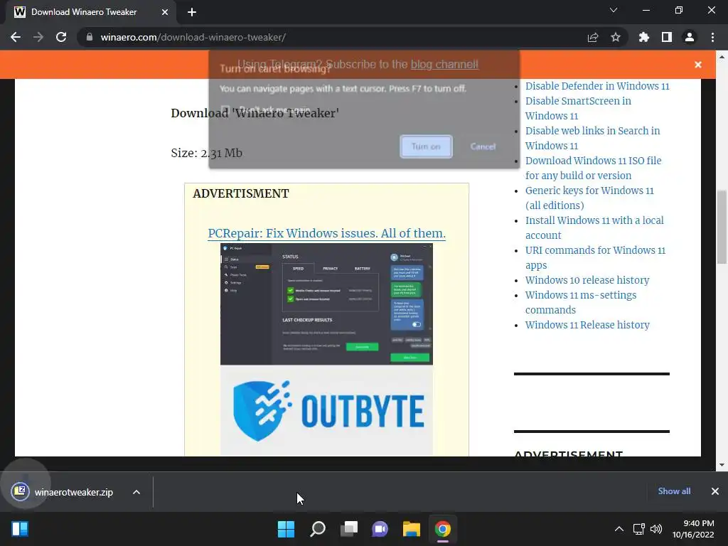Open Disable Defender in Windows 11 link
The height and width of the screenshot is (546, 728).
tap(597, 86)
